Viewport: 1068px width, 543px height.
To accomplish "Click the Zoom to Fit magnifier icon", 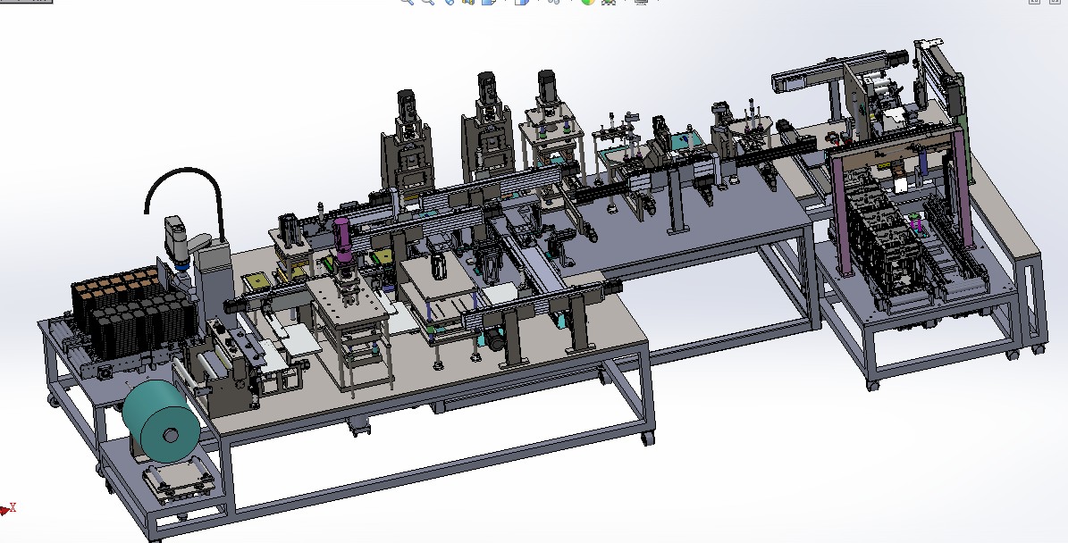I will pyautogui.click(x=407, y=2).
